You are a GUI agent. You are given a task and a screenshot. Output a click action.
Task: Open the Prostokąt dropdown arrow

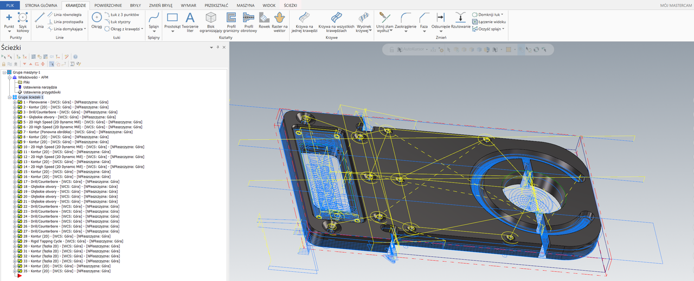(172, 31)
